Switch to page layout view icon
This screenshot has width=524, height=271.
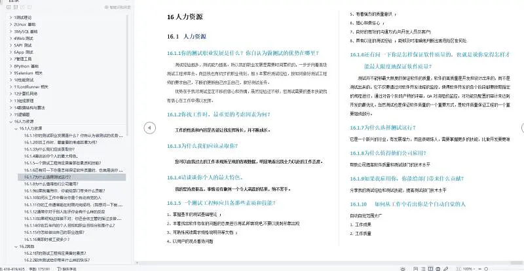[415, 268]
